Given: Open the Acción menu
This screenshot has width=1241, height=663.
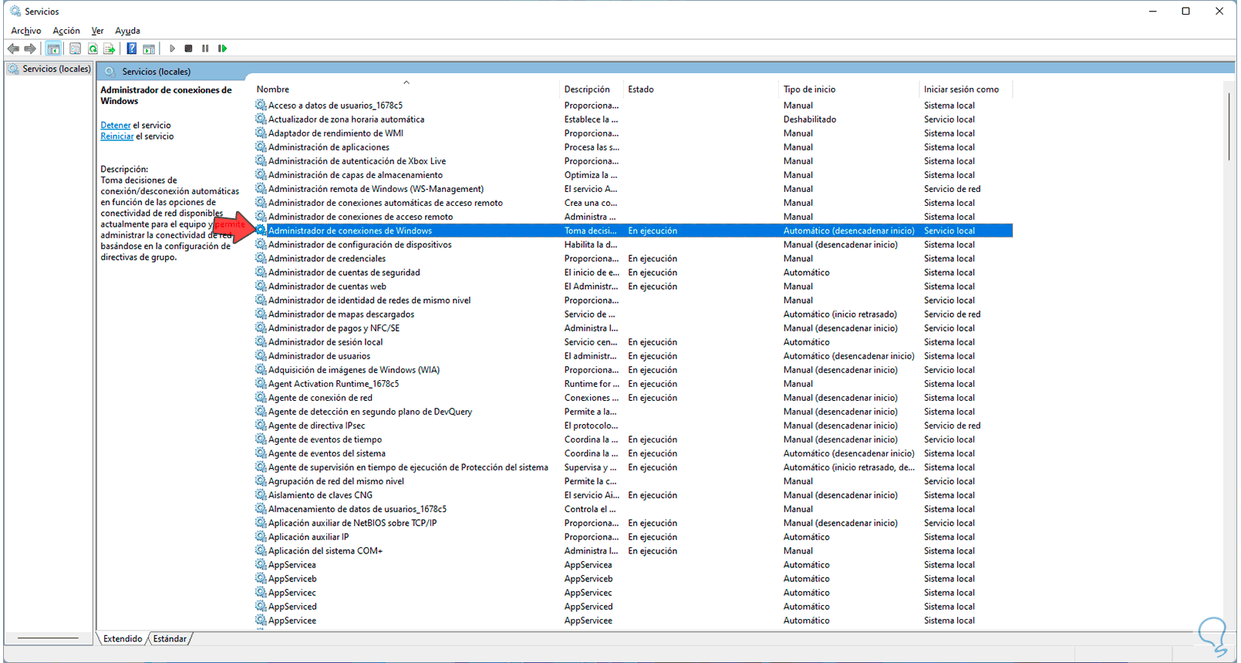Looking at the screenshot, I should pos(66,31).
